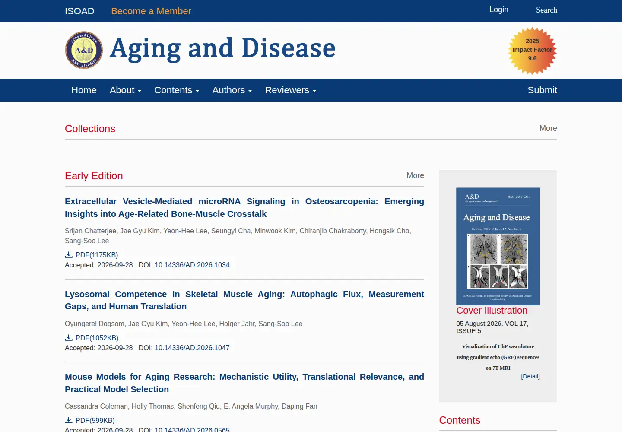622x432 pixels.
Task: Click author list starting Oyungerel Dogsom
Action: click(x=184, y=324)
